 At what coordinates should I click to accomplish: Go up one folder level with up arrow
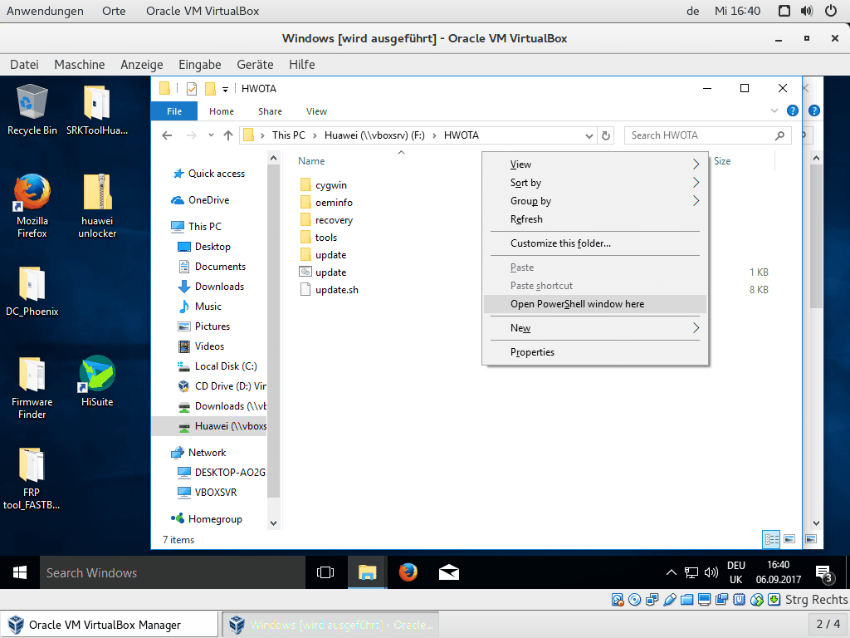[228, 135]
